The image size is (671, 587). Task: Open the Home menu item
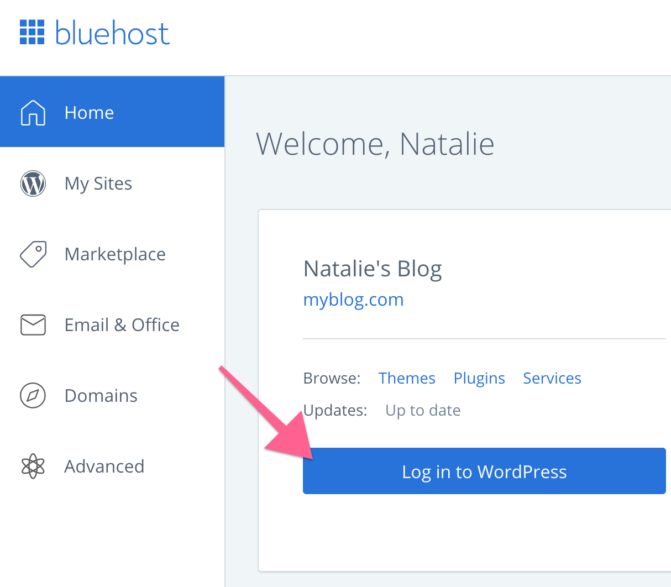tap(112, 112)
